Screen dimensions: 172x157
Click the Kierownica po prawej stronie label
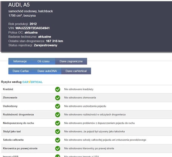pos(20,148)
